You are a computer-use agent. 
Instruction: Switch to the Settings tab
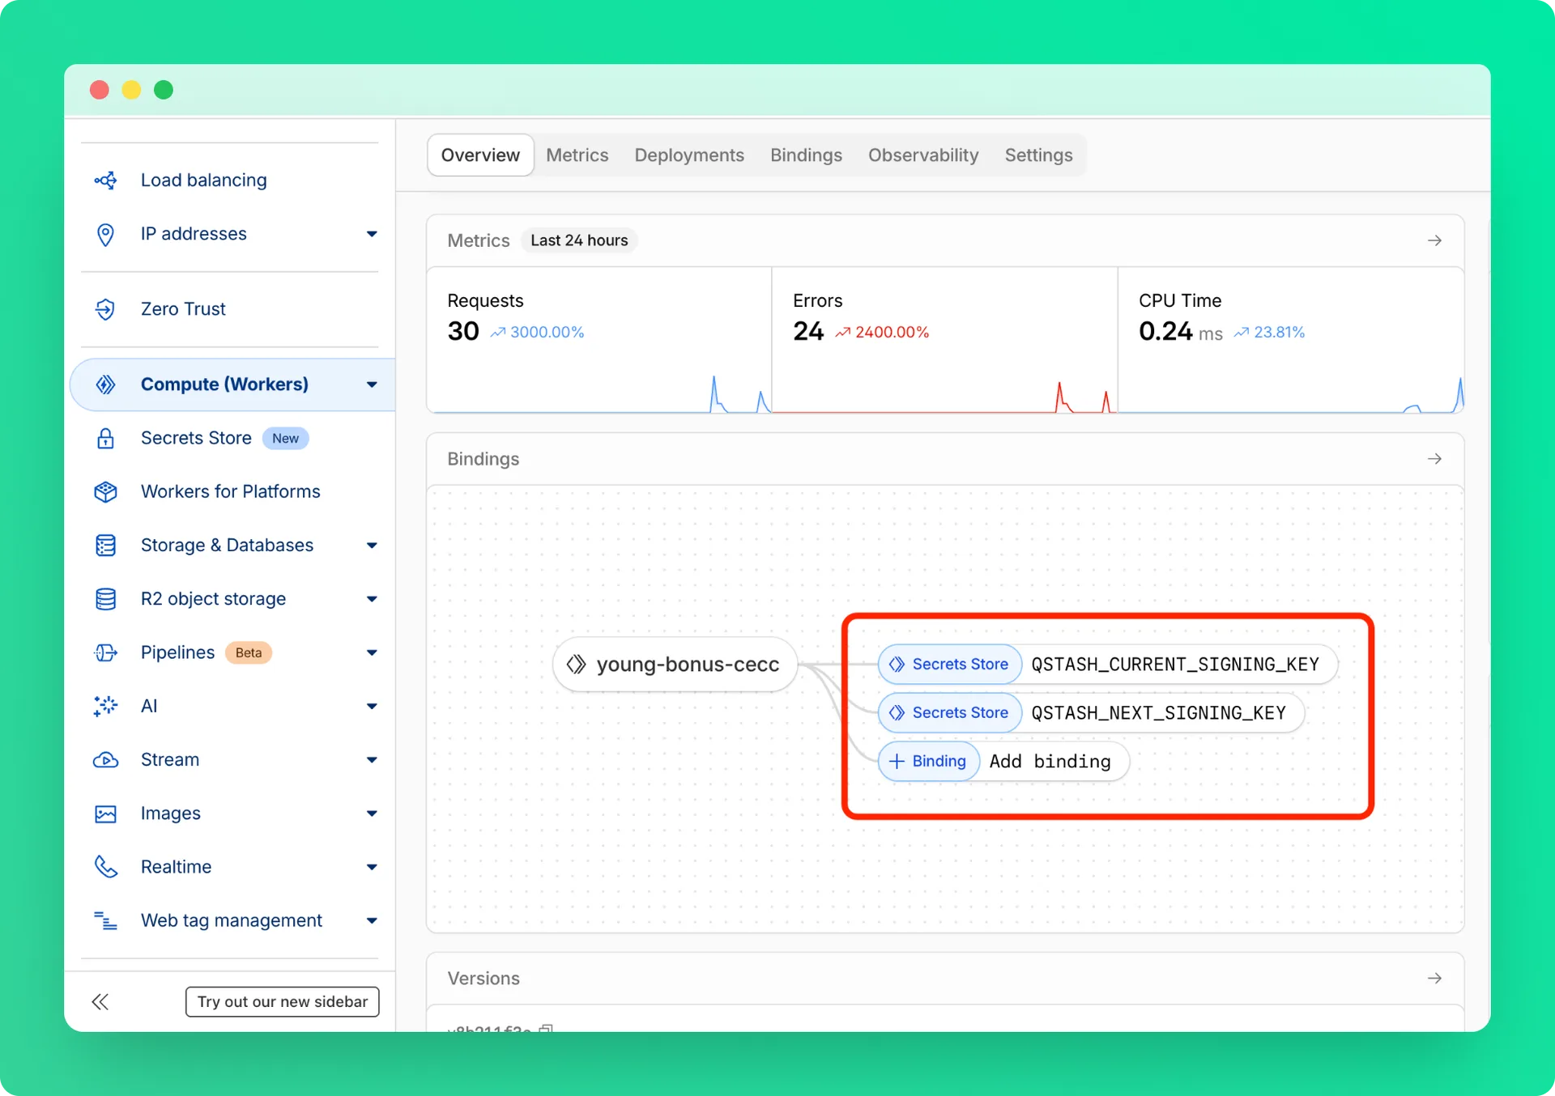coord(1038,155)
